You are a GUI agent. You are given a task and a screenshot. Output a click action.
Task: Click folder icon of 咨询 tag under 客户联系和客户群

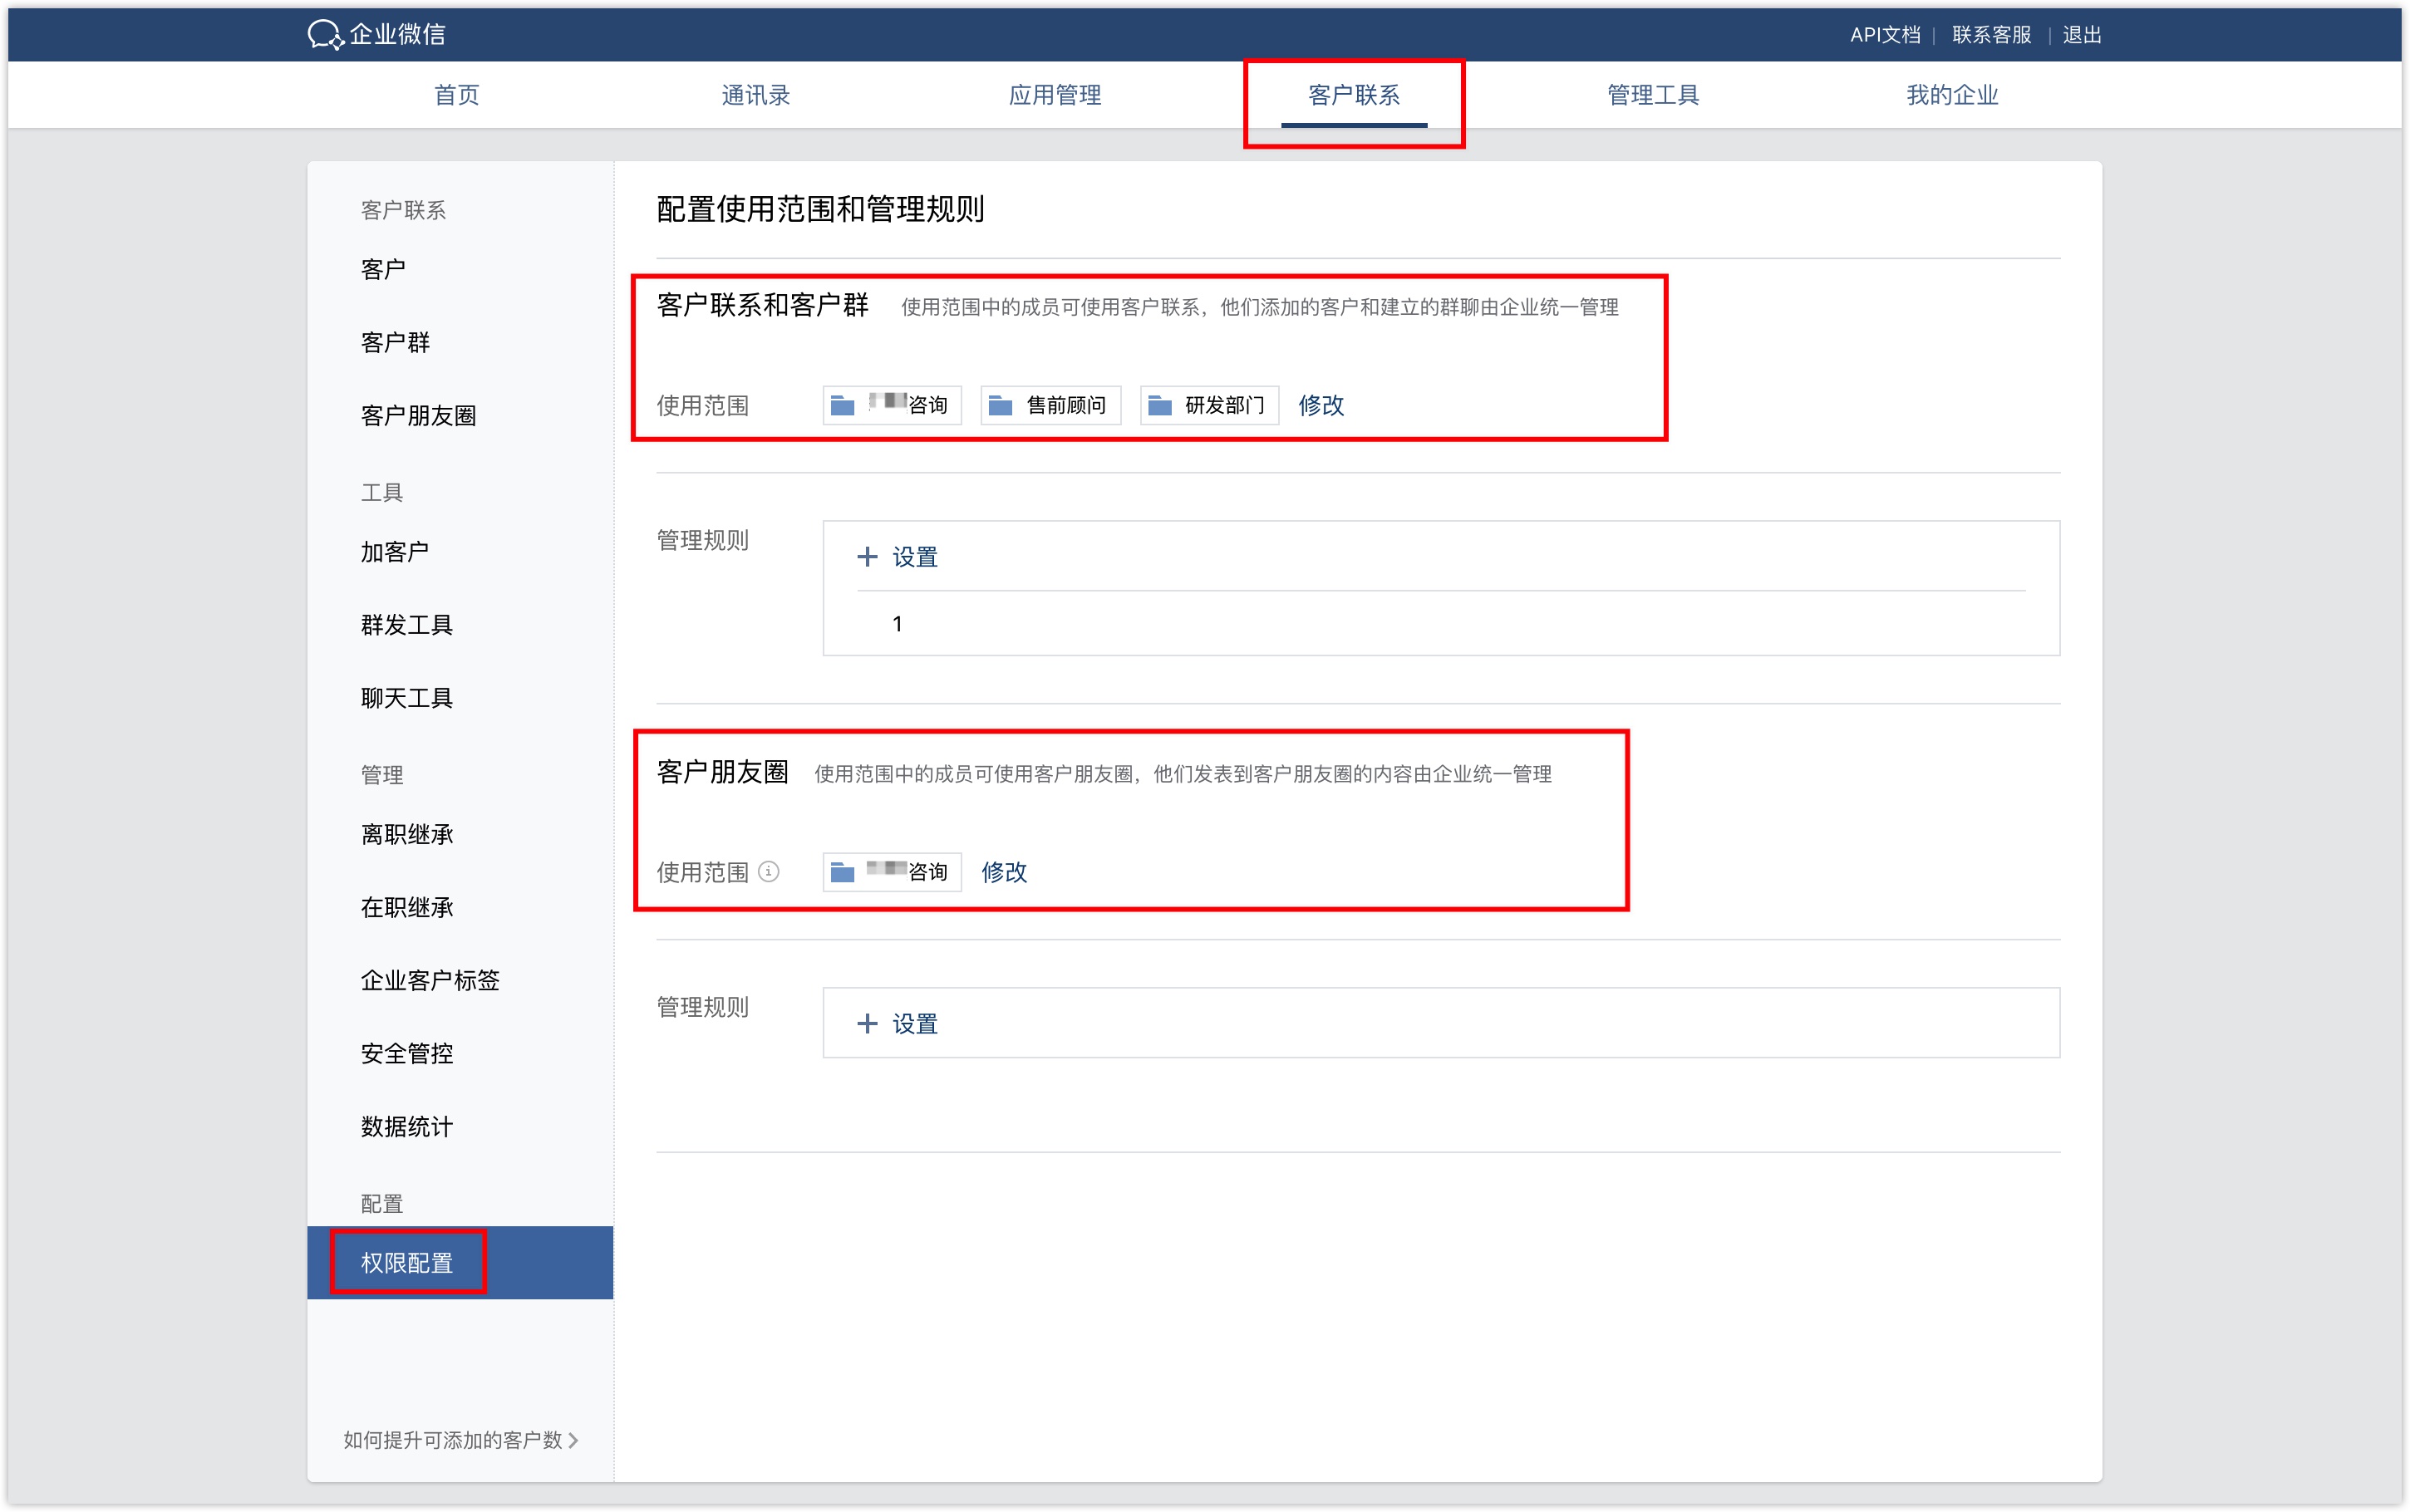pyautogui.click(x=843, y=405)
